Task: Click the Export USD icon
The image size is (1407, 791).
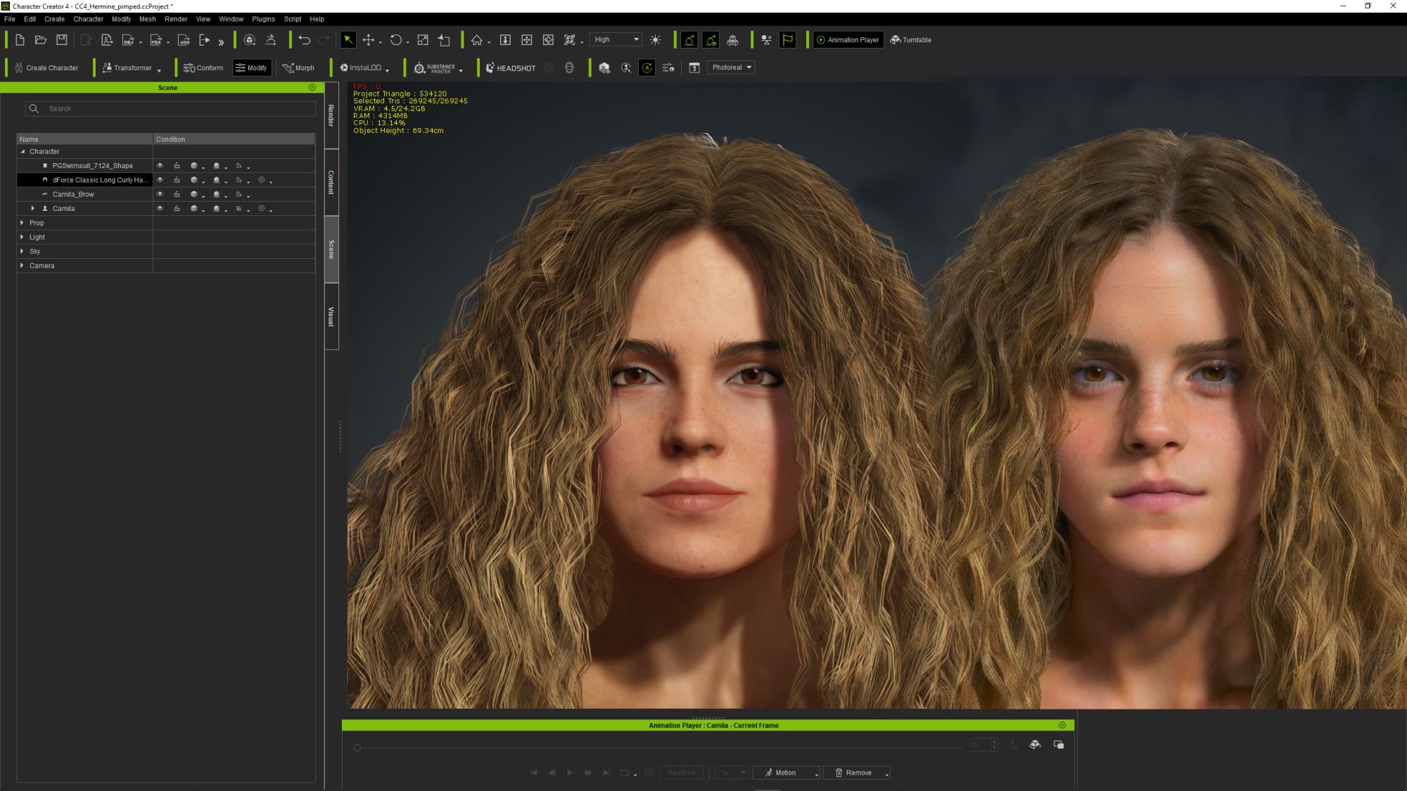Action: pos(184,40)
